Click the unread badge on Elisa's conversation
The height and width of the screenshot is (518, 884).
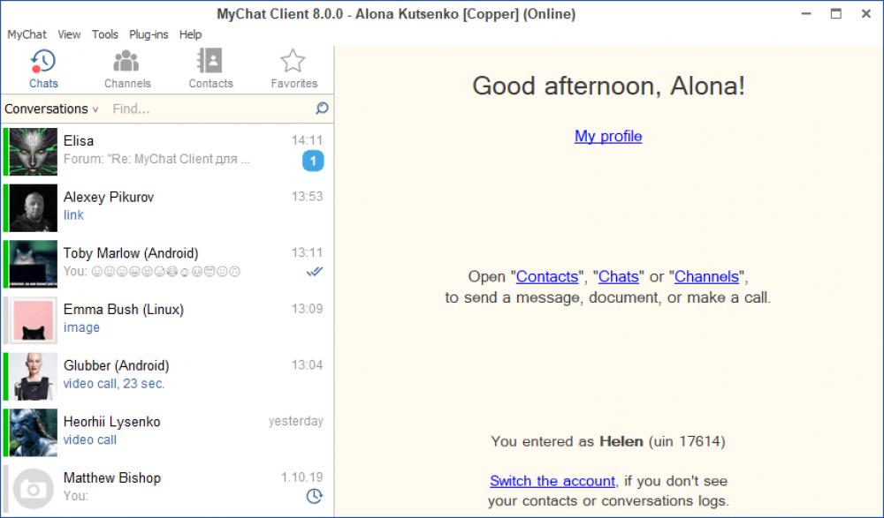[x=312, y=162]
